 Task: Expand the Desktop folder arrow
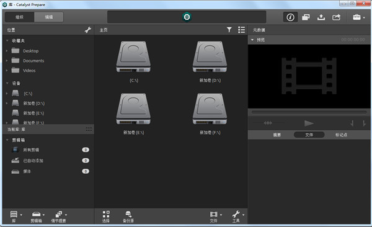[x=7, y=51]
